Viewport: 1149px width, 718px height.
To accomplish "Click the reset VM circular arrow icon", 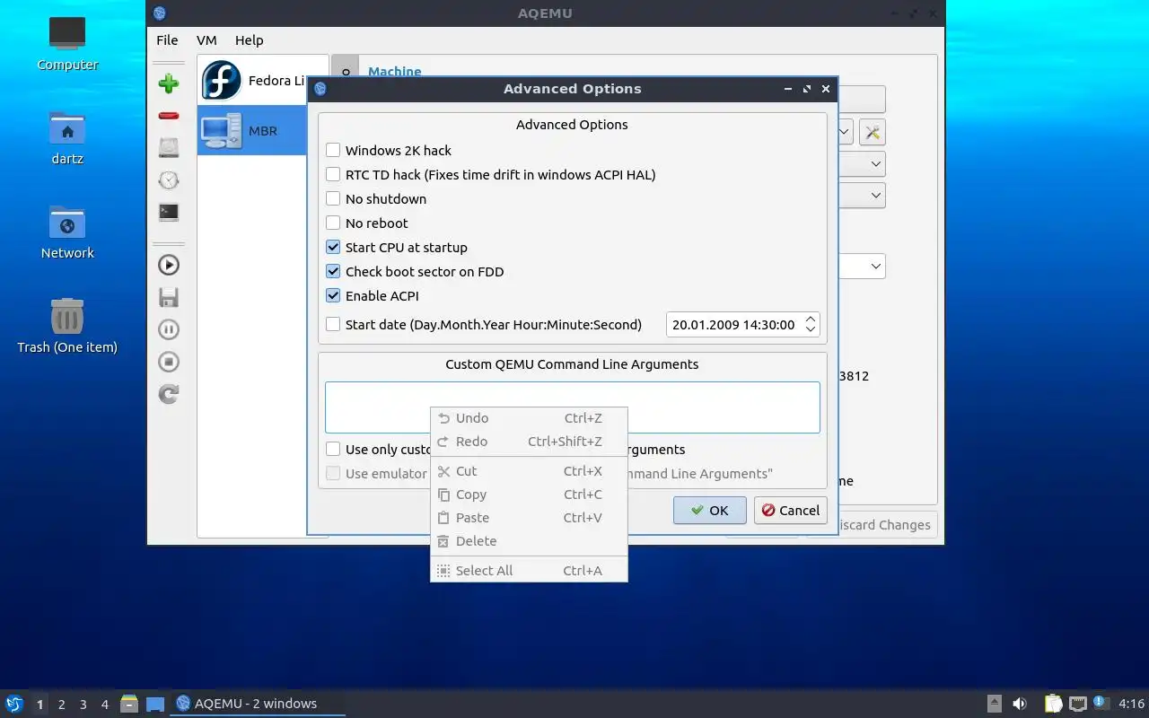I will coord(169,394).
